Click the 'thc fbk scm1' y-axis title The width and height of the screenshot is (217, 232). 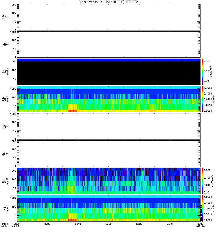[x=5, y=208]
